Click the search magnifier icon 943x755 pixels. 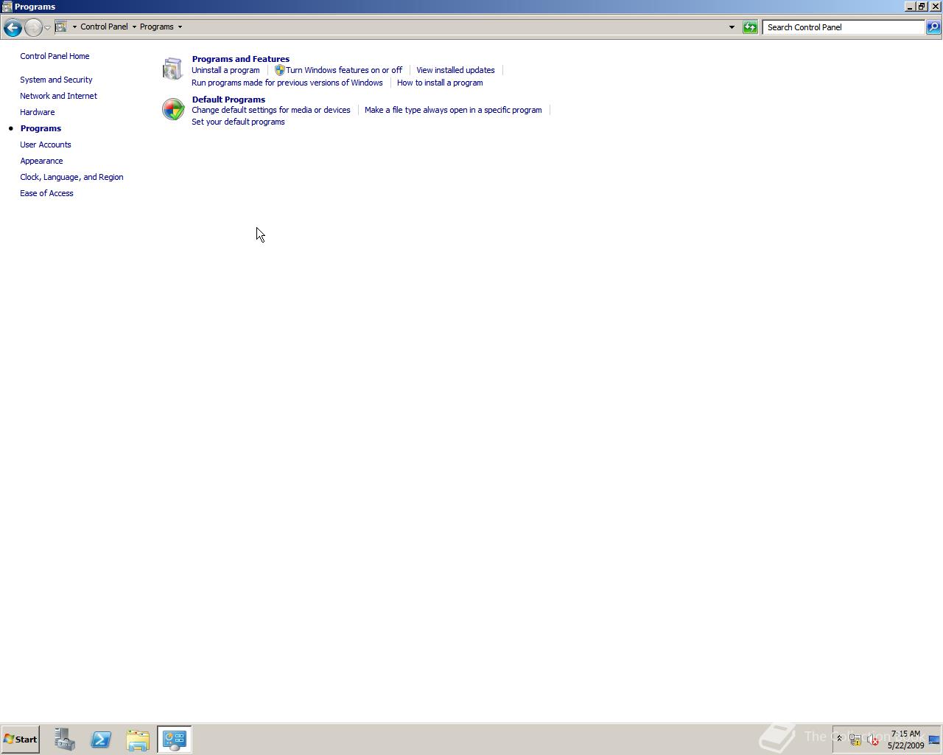[933, 27]
